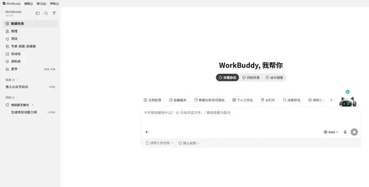Go to the 项目 projects section
This screenshot has width=369, height=187.
click(30, 39)
